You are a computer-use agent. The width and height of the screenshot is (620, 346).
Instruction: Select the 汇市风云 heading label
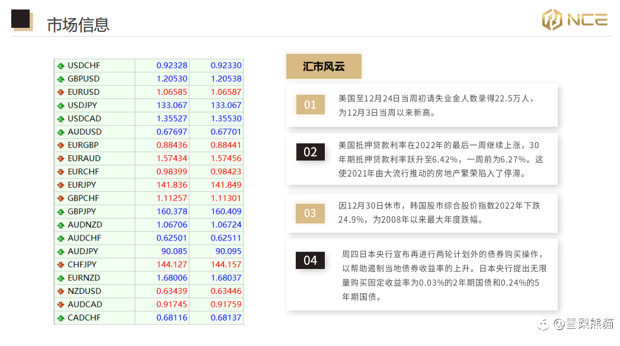[x=324, y=66]
